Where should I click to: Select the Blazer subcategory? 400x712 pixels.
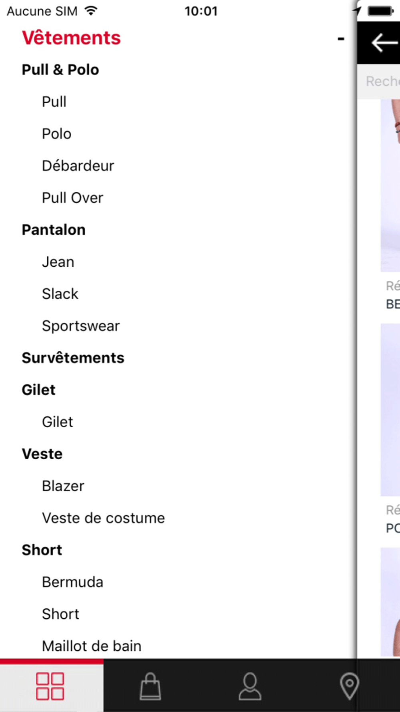(x=63, y=486)
